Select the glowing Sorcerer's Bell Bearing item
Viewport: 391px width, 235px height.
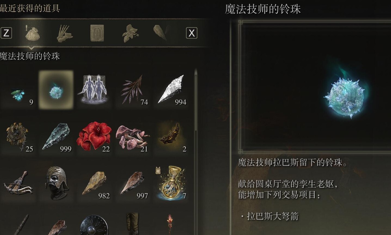coord(56,90)
